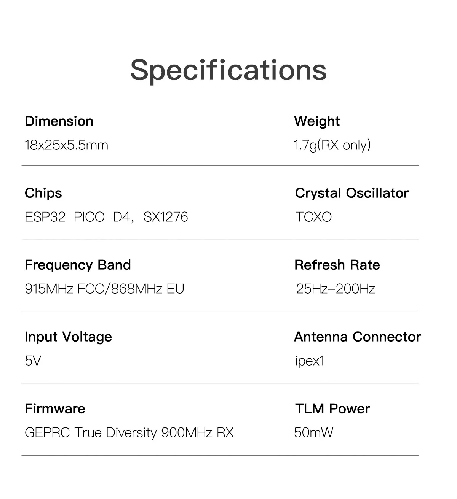Click the Antenna Connector label
This screenshot has height=499, width=457.
(x=357, y=337)
